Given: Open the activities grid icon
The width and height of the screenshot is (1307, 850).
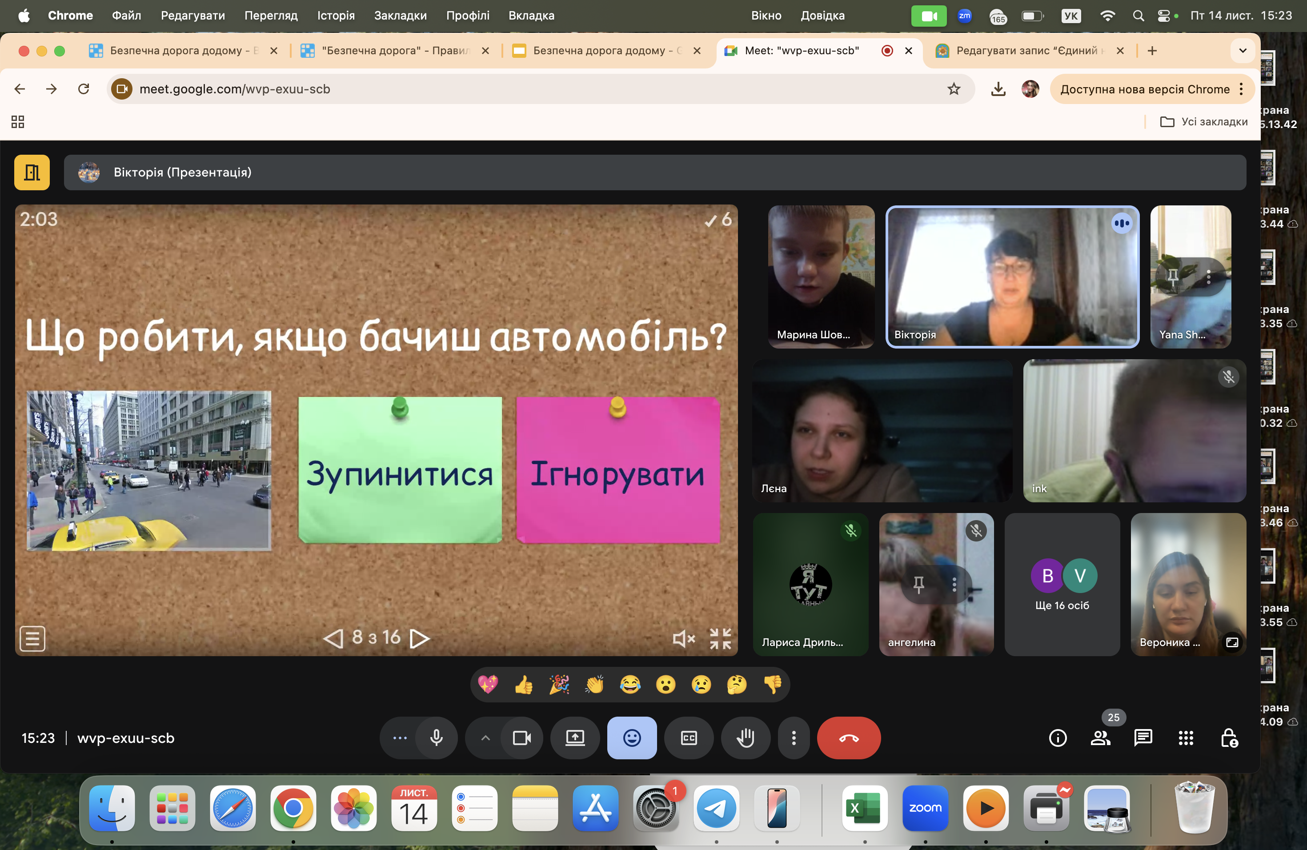Looking at the screenshot, I should 1186,738.
